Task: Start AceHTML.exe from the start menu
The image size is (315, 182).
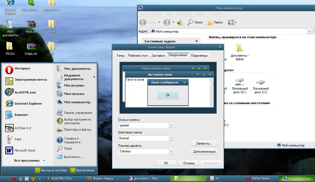Action: (x=20, y=92)
